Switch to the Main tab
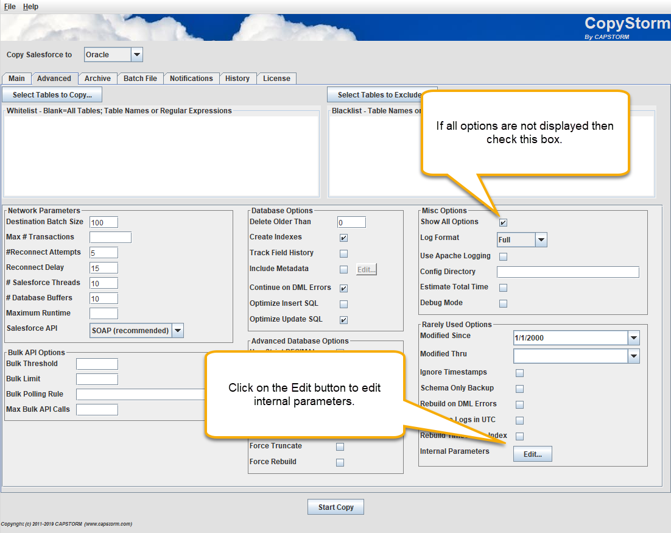671x533 pixels. [x=16, y=79]
